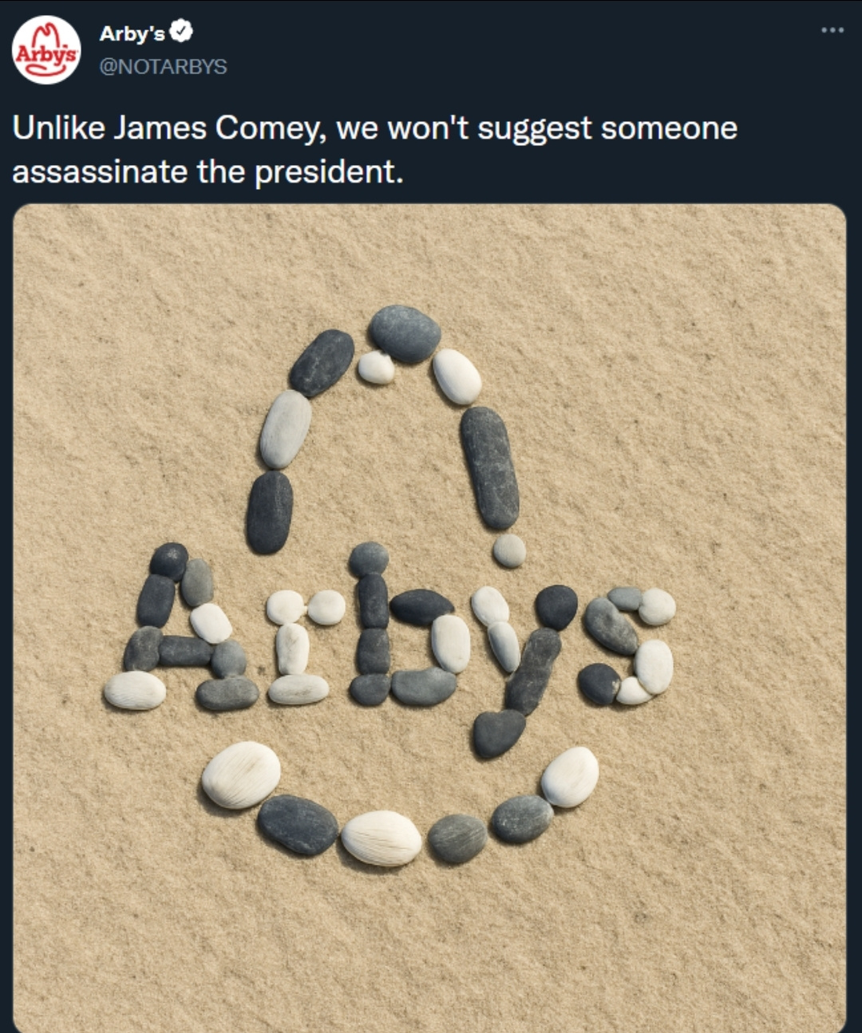Click the pebble letter s in image
862x1033 pixels.
point(628,646)
